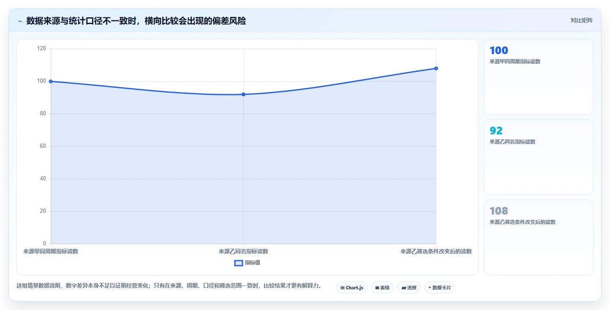
Task: Click x-axis label 来源甲同周期指标读数
Action: pos(51,251)
